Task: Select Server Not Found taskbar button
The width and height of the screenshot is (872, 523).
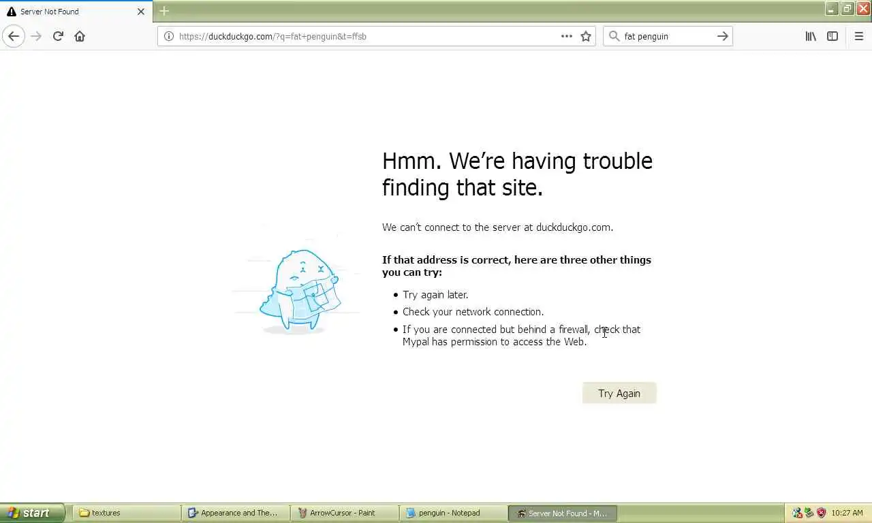Action: pyautogui.click(x=563, y=513)
